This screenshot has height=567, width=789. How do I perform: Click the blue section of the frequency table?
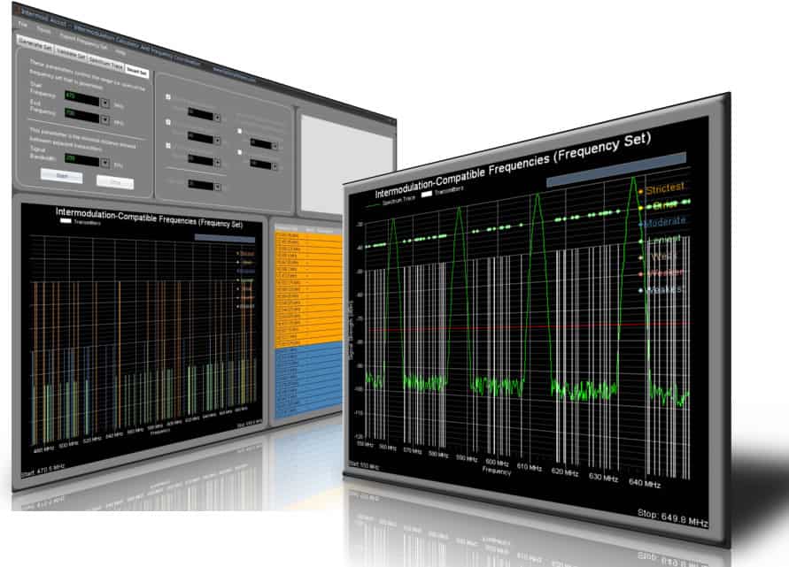308,381
